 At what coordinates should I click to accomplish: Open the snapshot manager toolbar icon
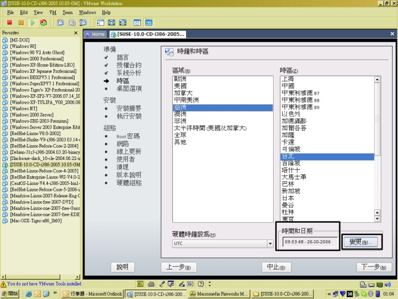[x=83, y=22]
